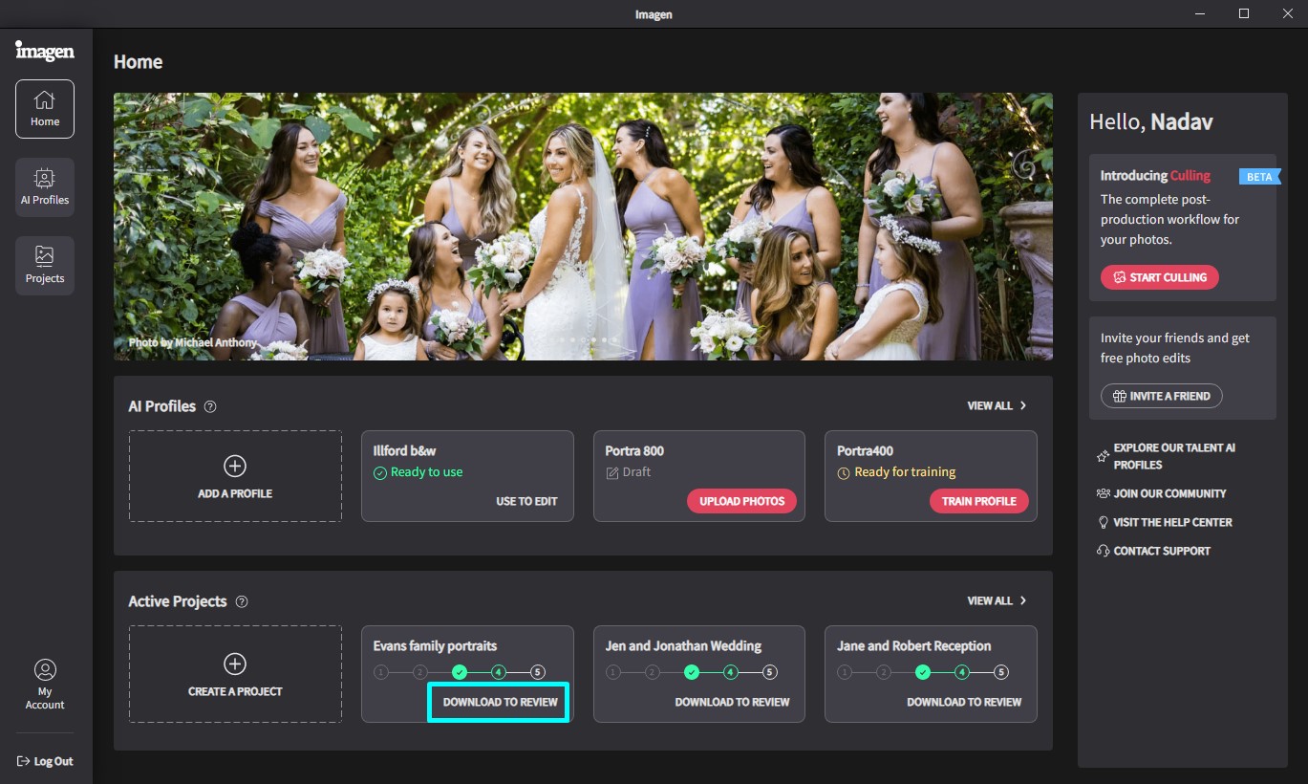Select step 4 on Jen and Jonathan Wedding

(x=731, y=672)
